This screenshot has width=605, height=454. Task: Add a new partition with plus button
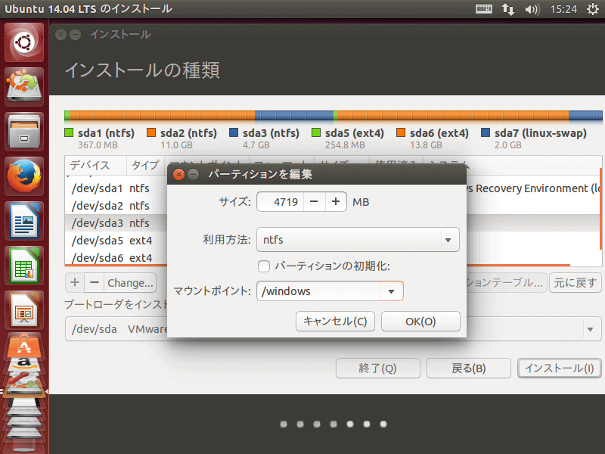coord(75,282)
